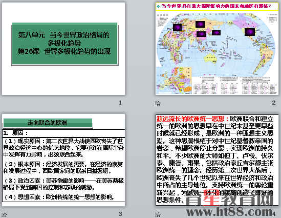281x218 pixels.
Task: Click the 走向联合的欧洲 green header
Action: pyautogui.click(x=48, y=123)
